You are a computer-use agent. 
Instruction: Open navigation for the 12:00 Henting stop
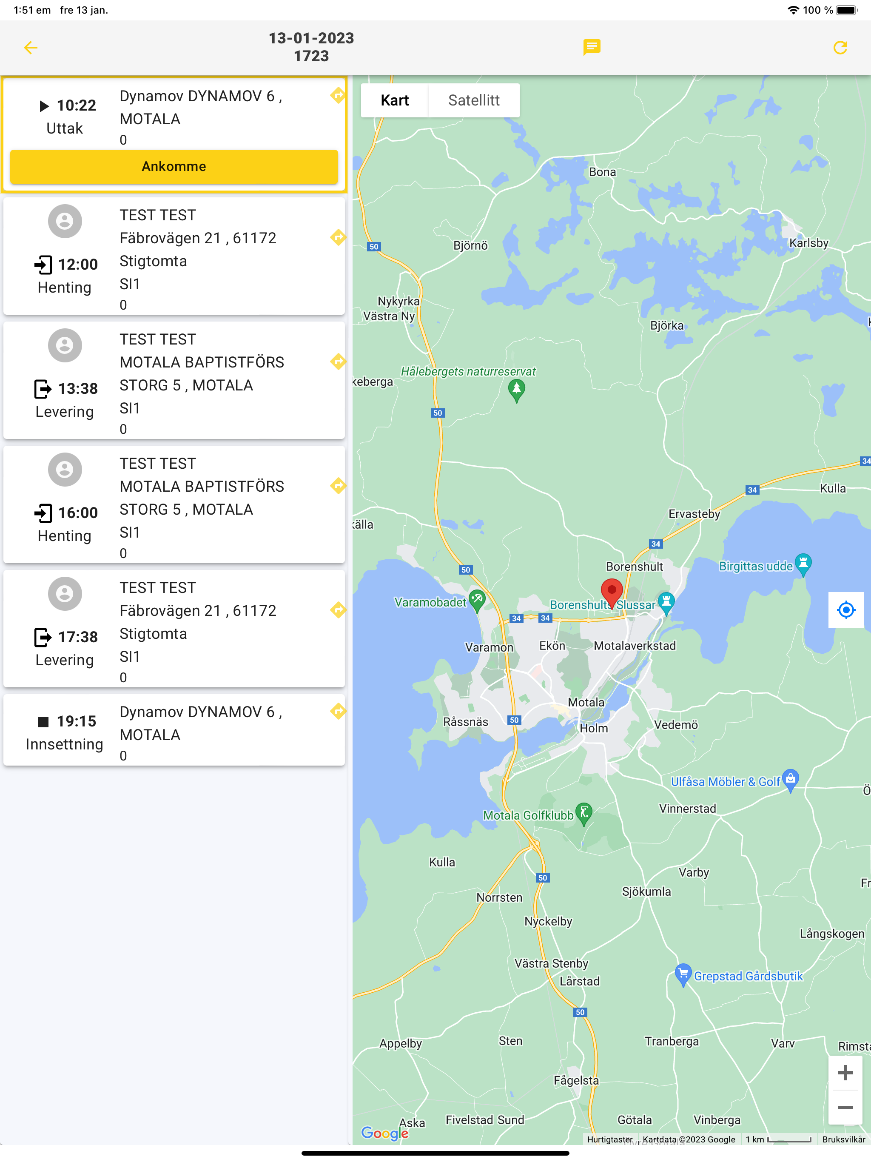(x=338, y=237)
